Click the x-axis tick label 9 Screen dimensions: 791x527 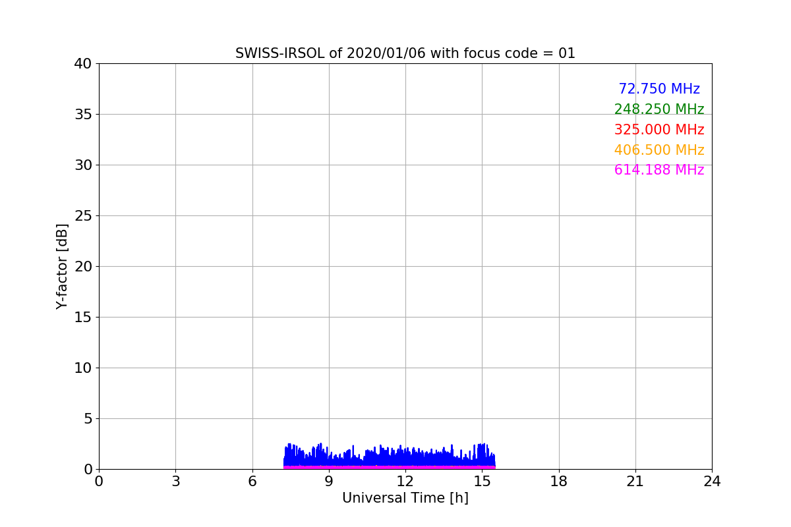(x=329, y=482)
